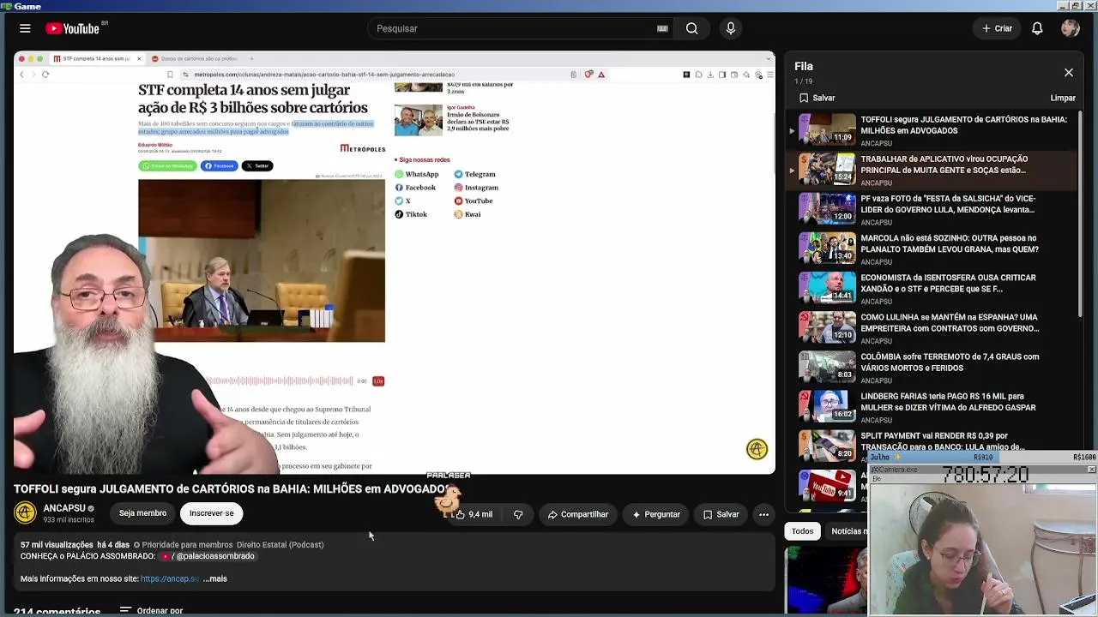Open the ANCAPSU channel avatar below the video
Screen dimensions: 1098x617
(25, 512)
